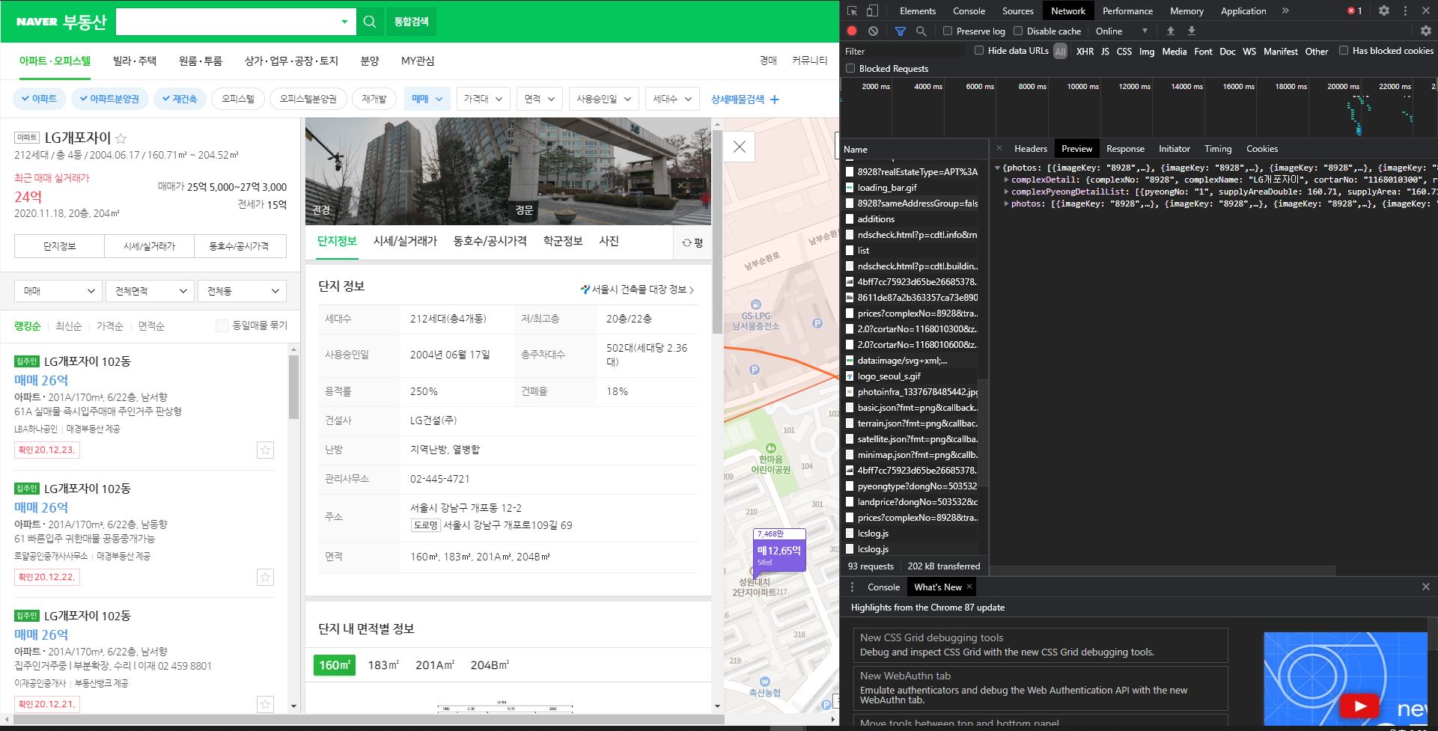Screen dimensions: 1438x731
Task: Enable Preserve log checkbox
Action: pos(948,31)
